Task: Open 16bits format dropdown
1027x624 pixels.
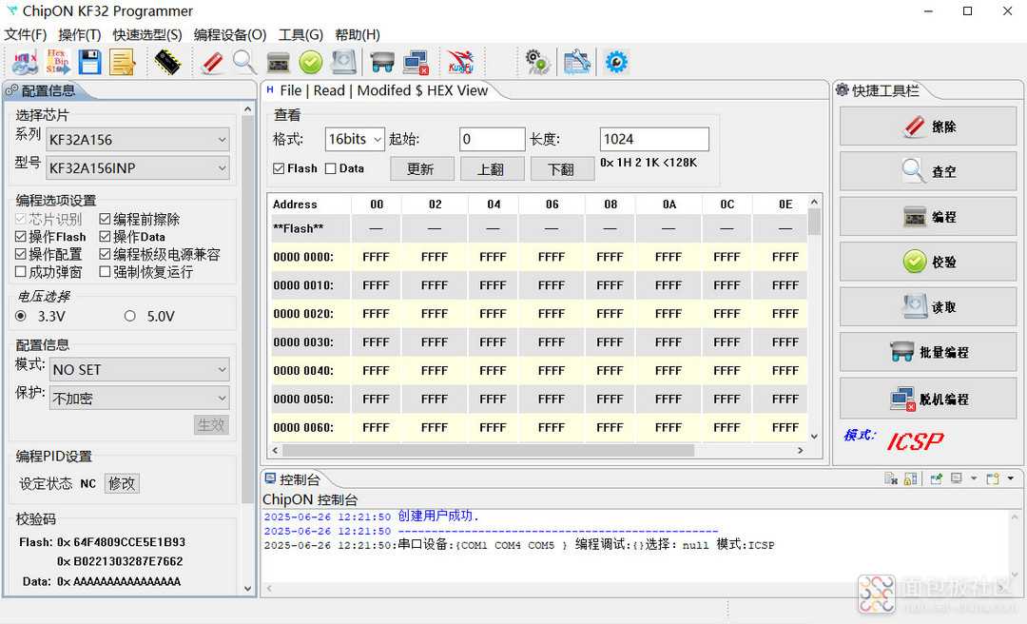Action: [355, 139]
